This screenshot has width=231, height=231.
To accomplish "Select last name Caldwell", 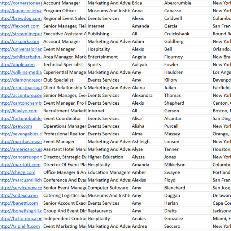I will coord(187,18).
